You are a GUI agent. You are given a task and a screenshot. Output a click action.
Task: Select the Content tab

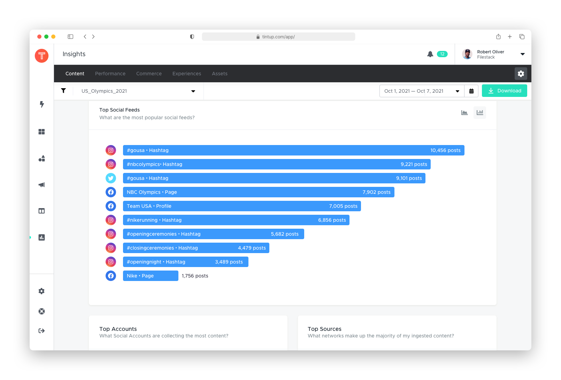(75, 74)
